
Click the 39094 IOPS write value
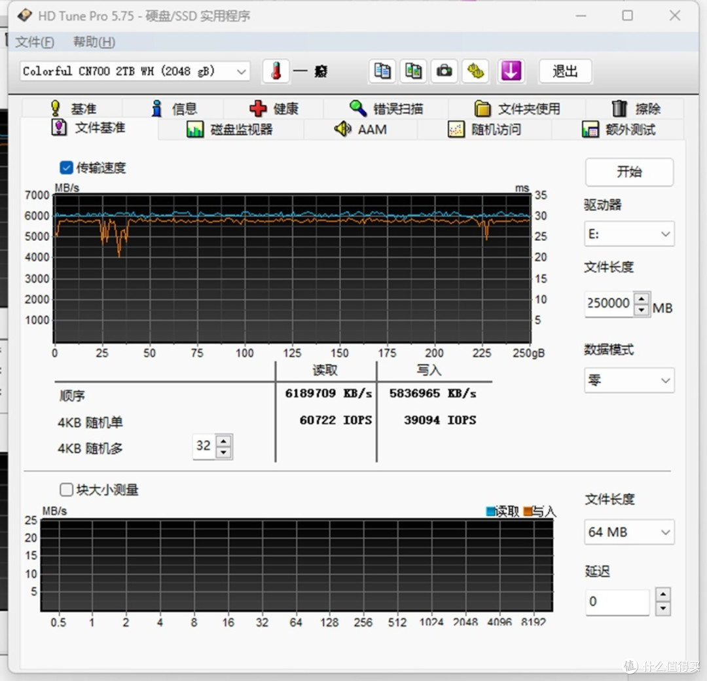[x=440, y=420]
